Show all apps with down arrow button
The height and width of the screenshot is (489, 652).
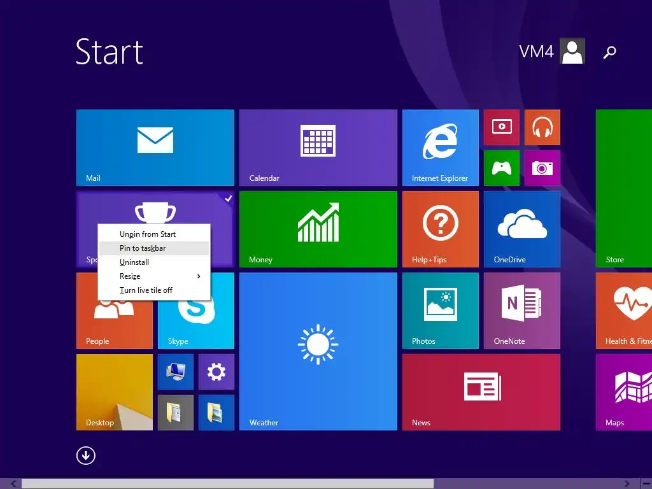[x=86, y=455]
